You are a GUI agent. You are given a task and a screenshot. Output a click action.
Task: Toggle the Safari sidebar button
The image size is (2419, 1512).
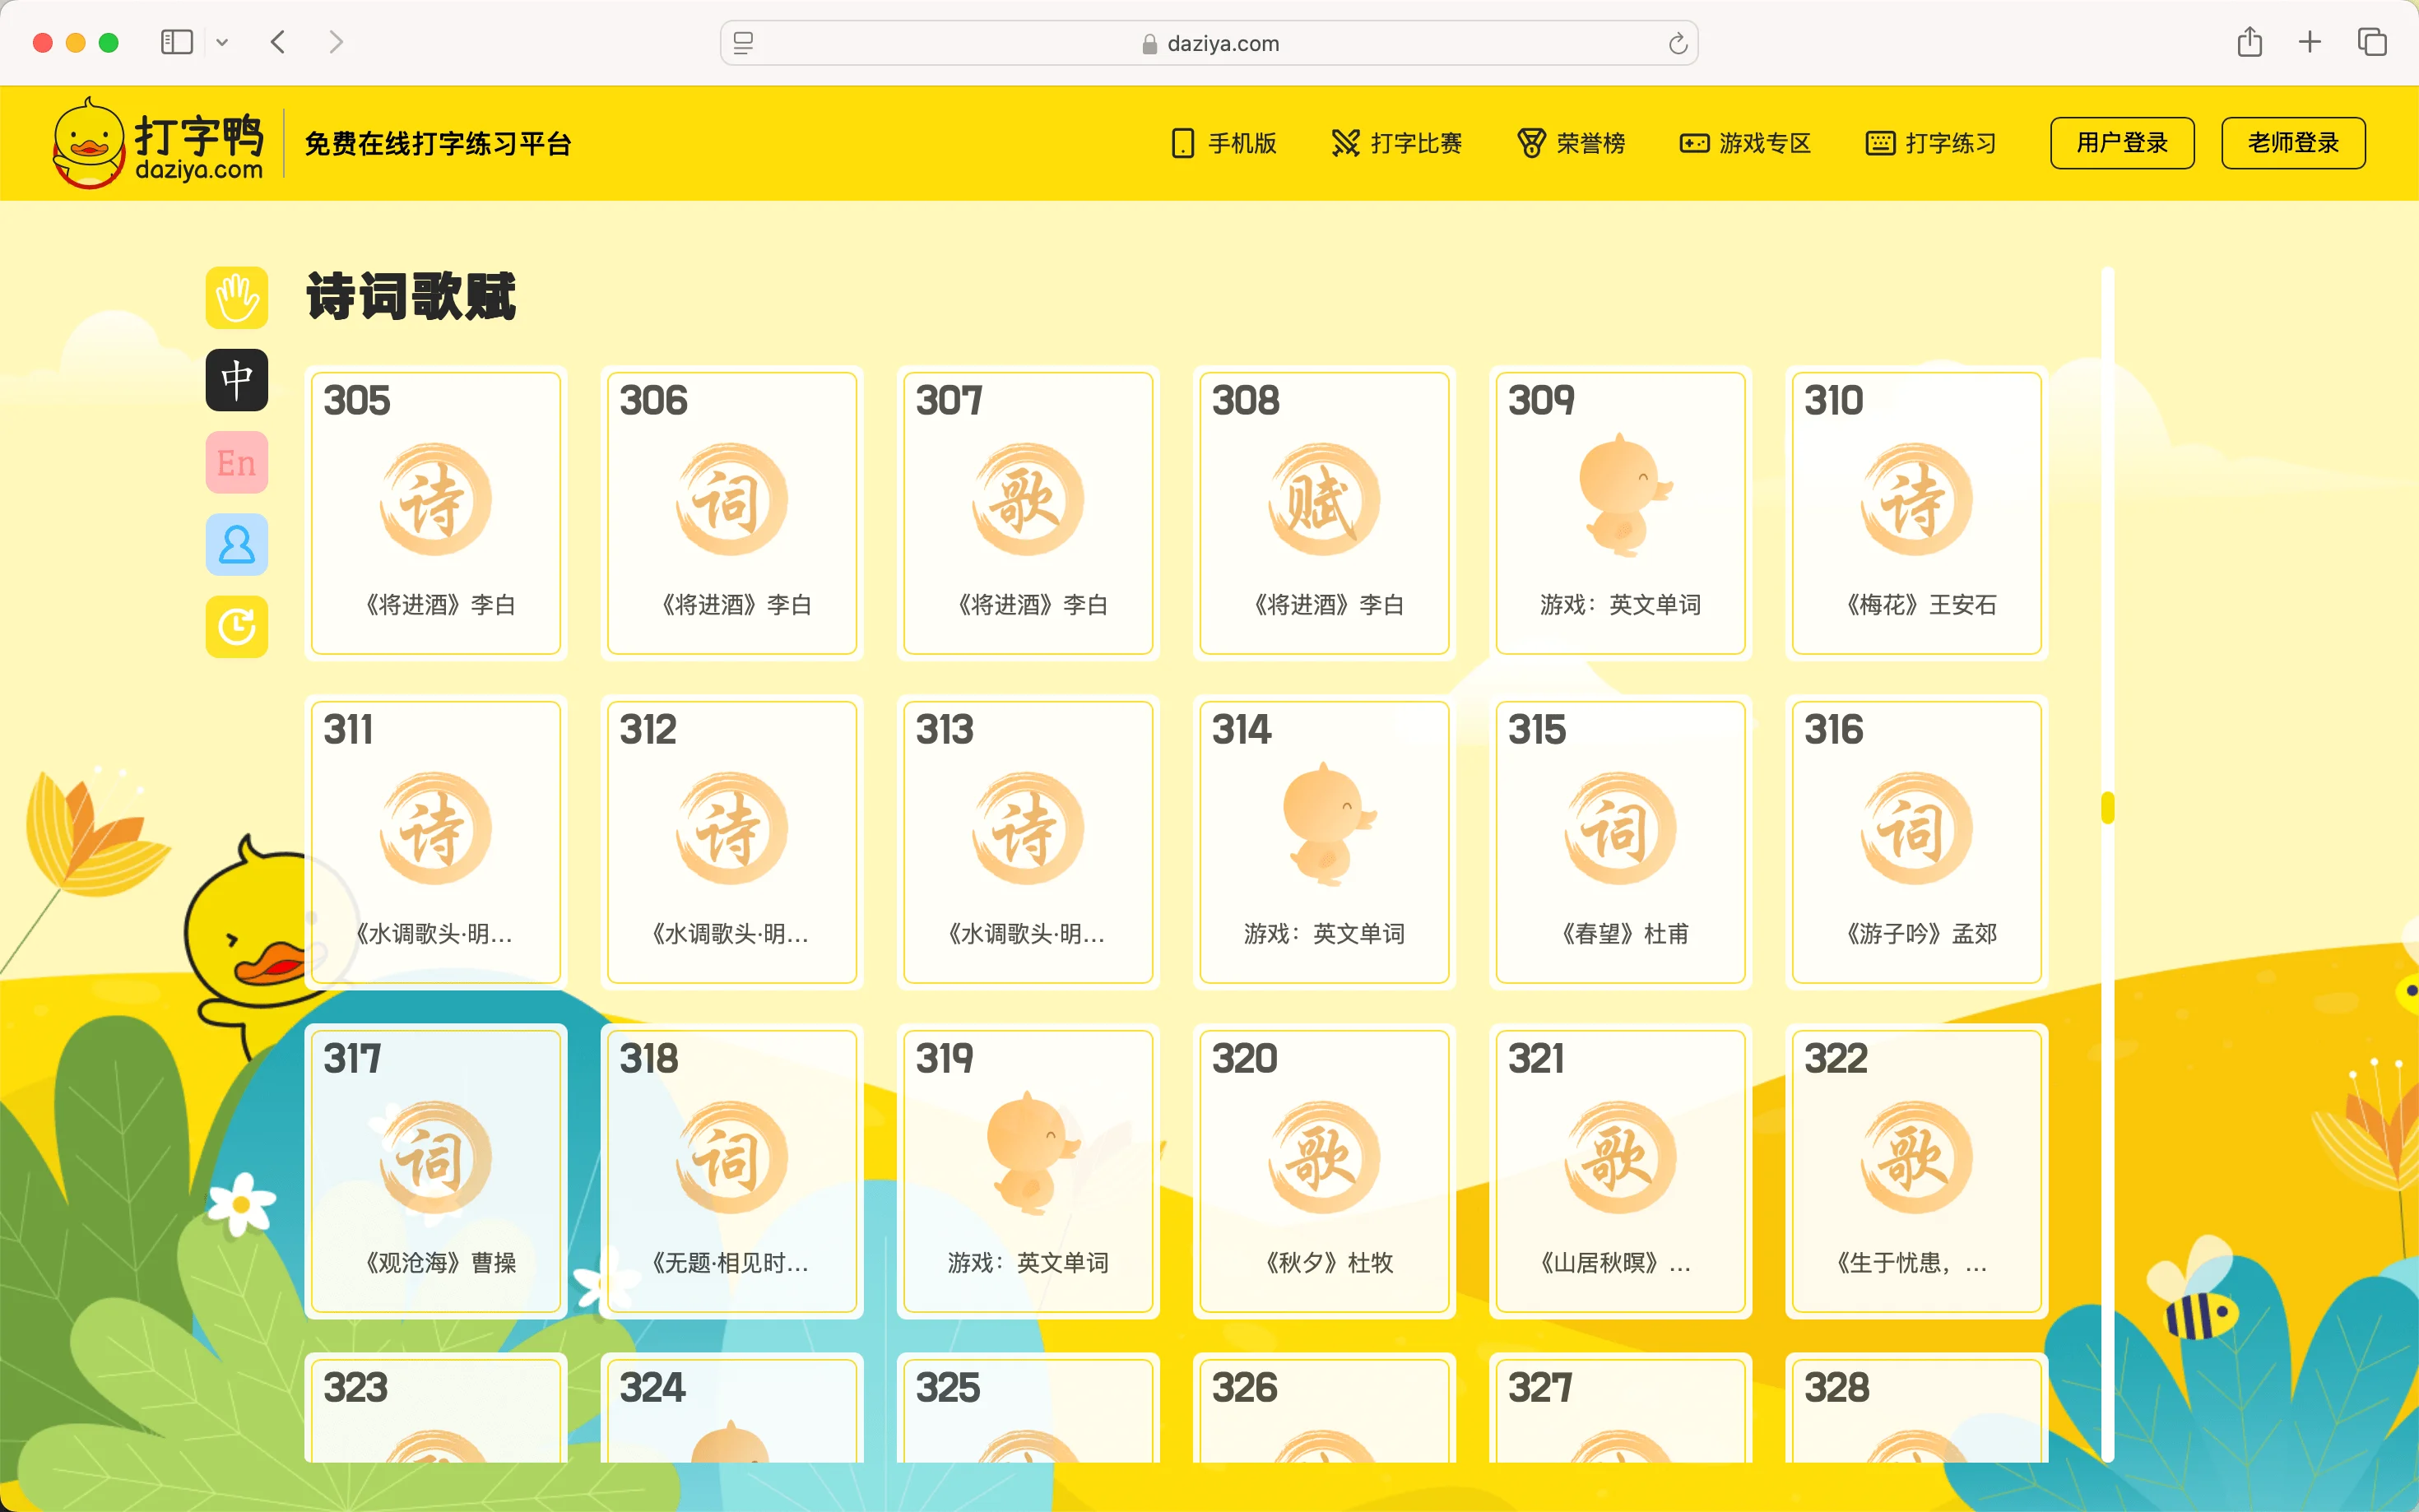(176, 42)
